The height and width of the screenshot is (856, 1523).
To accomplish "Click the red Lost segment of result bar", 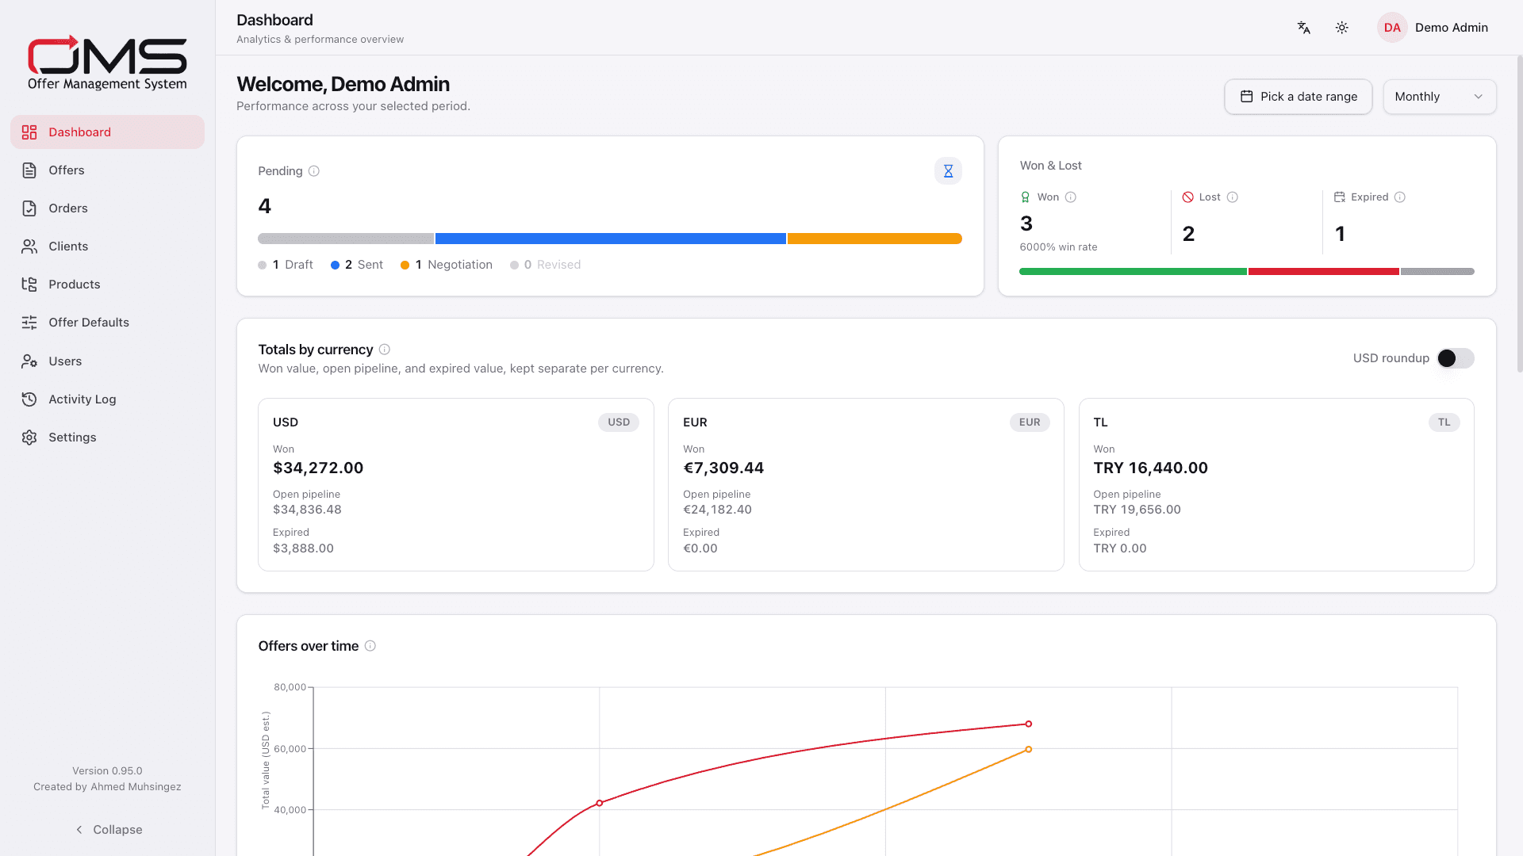I will click(x=1324, y=272).
